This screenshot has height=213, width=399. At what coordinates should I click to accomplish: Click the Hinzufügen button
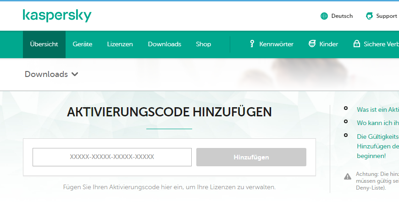point(251,157)
